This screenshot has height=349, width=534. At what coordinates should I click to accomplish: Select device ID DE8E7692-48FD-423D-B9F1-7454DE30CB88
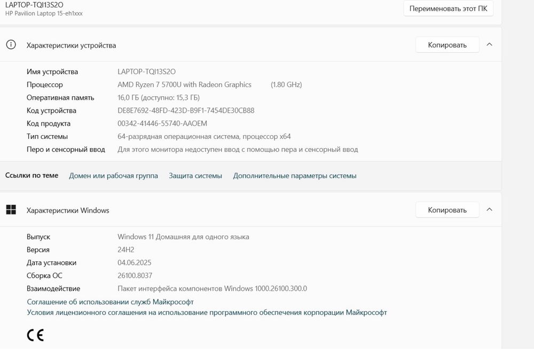(186, 111)
